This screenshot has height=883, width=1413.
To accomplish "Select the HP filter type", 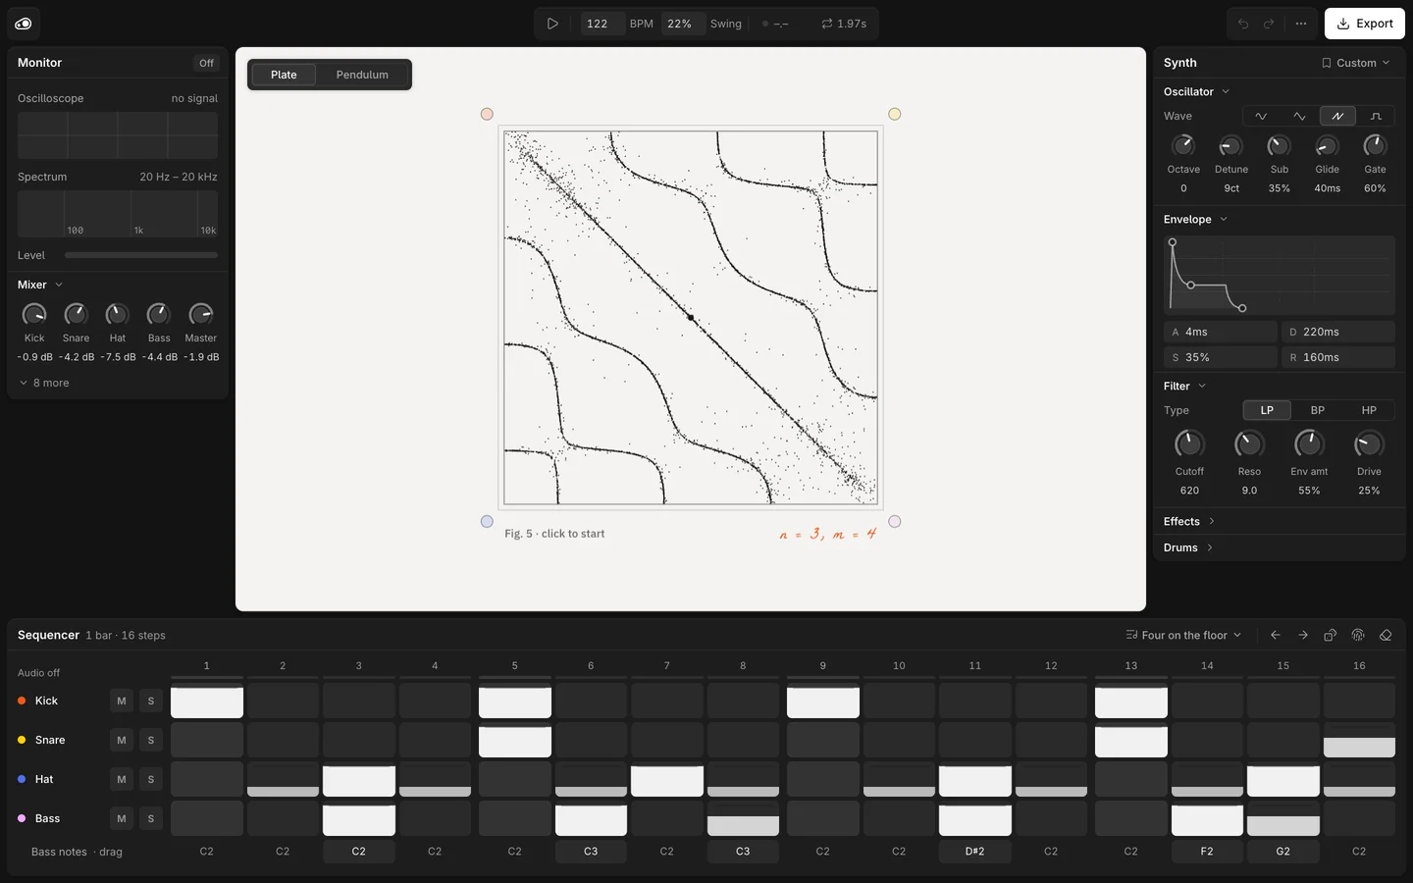I will 1369,410.
